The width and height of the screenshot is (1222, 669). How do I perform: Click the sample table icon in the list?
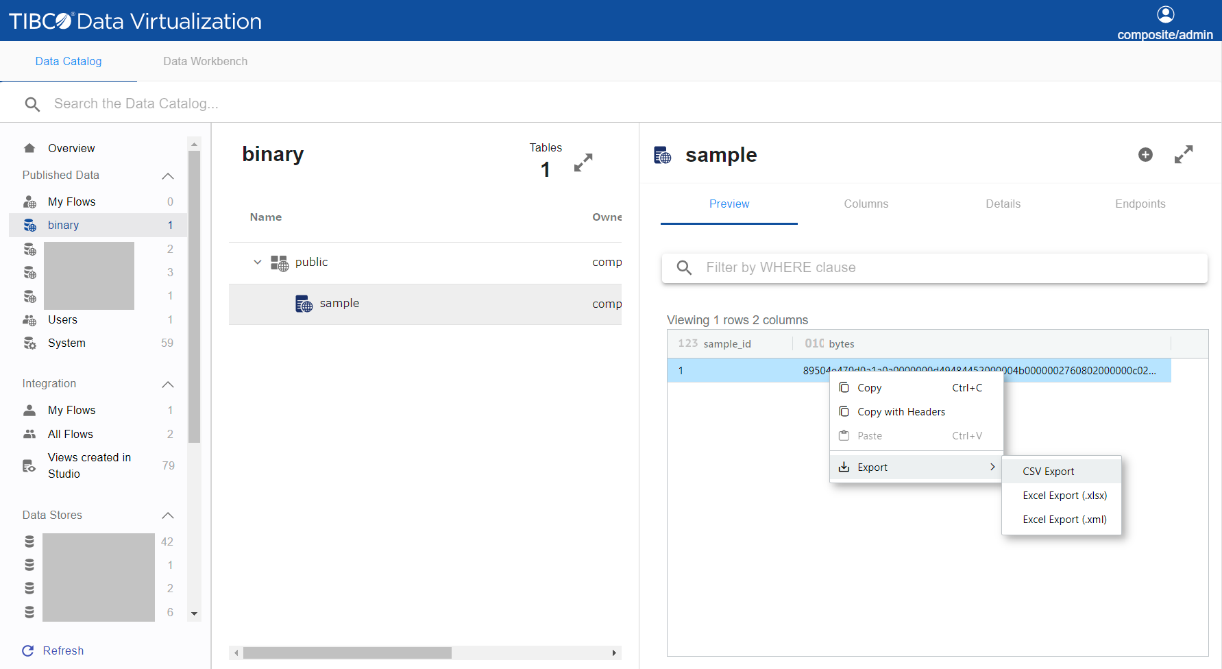[x=304, y=304]
